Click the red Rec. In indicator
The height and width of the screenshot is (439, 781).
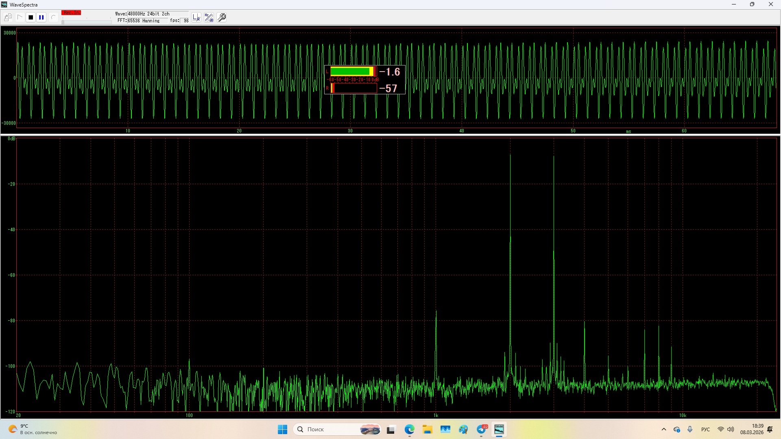(x=71, y=13)
